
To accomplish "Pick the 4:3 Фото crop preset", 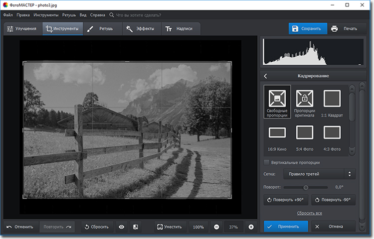I will (x=332, y=132).
